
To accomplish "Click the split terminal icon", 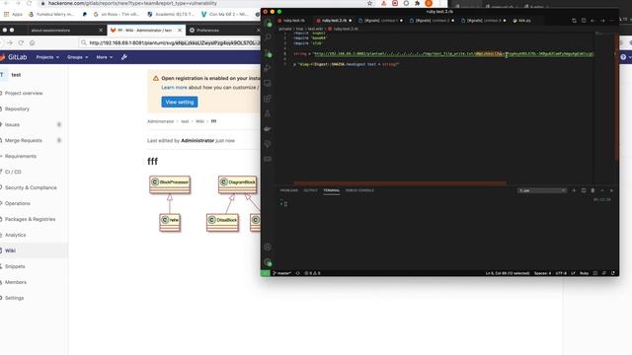I will tap(584, 190).
